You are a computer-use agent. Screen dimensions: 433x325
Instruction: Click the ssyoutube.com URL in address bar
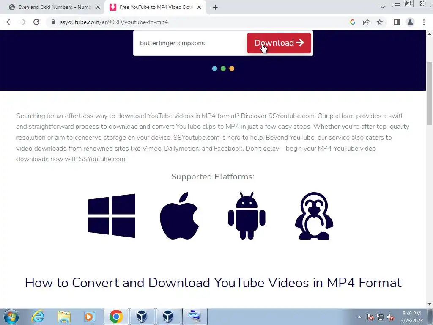[114, 22]
